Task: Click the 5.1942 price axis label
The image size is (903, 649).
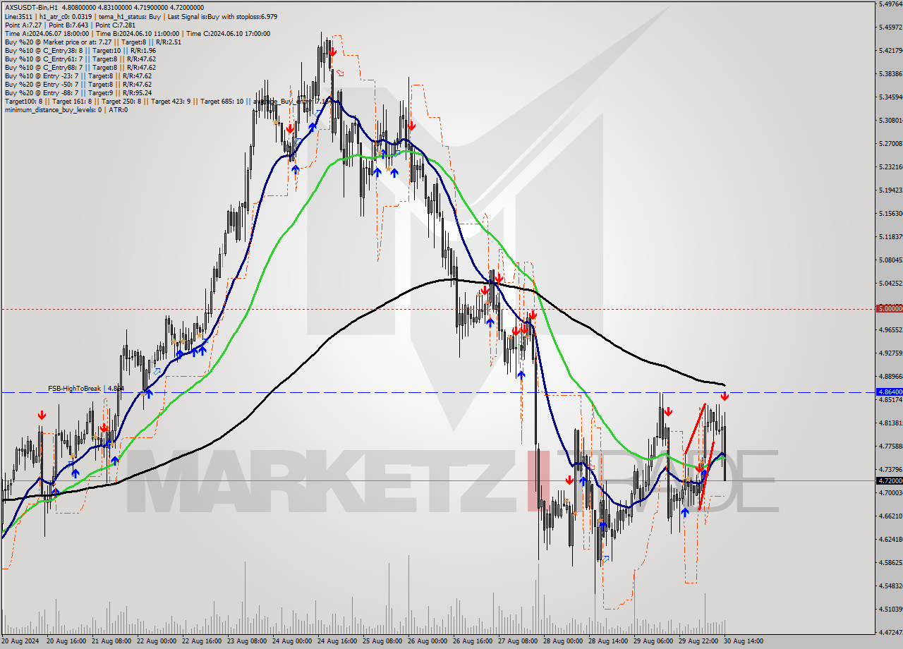Action: (x=890, y=190)
